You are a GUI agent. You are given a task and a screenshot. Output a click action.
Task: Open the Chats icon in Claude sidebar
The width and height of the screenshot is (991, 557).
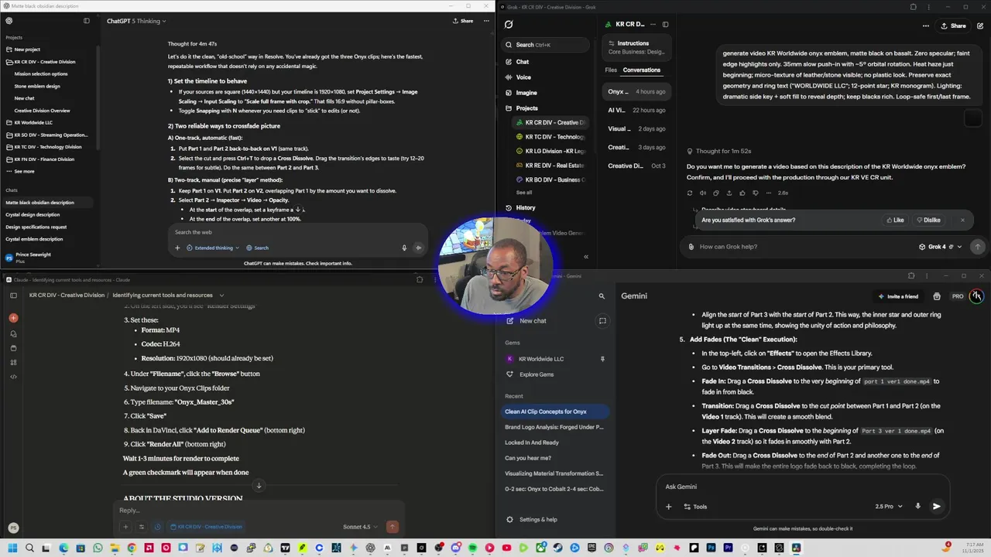[13, 333]
